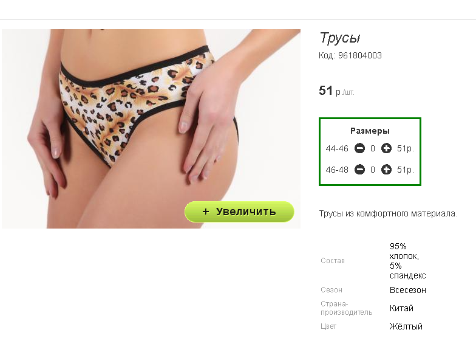Image resolution: width=476 pixels, height=355 pixels.
Task: Click the main price 51 р./шт.
Action: pyautogui.click(x=336, y=91)
